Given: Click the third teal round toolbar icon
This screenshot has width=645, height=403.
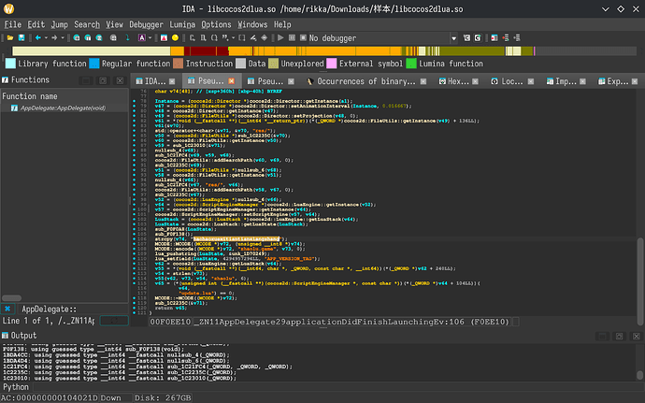Looking at the screenshot, I should (x=99, y=38).
